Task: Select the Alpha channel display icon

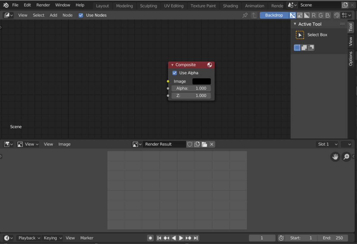Action: [x=307, y=15]
